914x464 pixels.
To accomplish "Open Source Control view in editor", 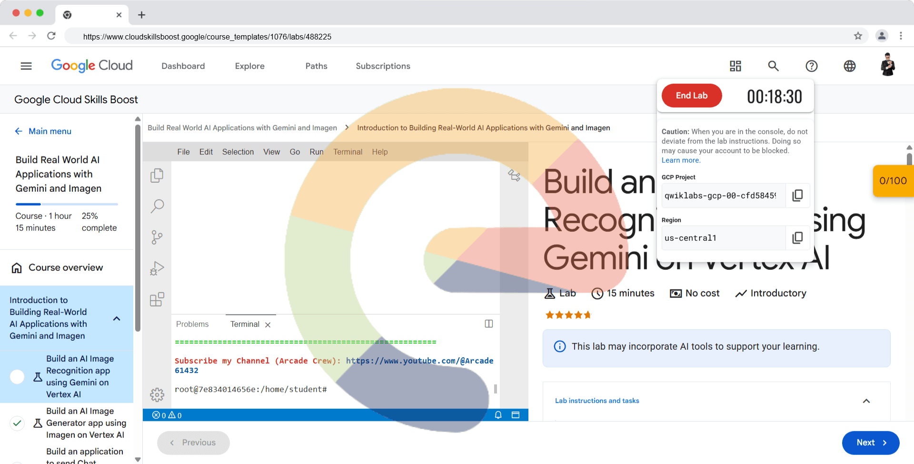I will [157, 237].
